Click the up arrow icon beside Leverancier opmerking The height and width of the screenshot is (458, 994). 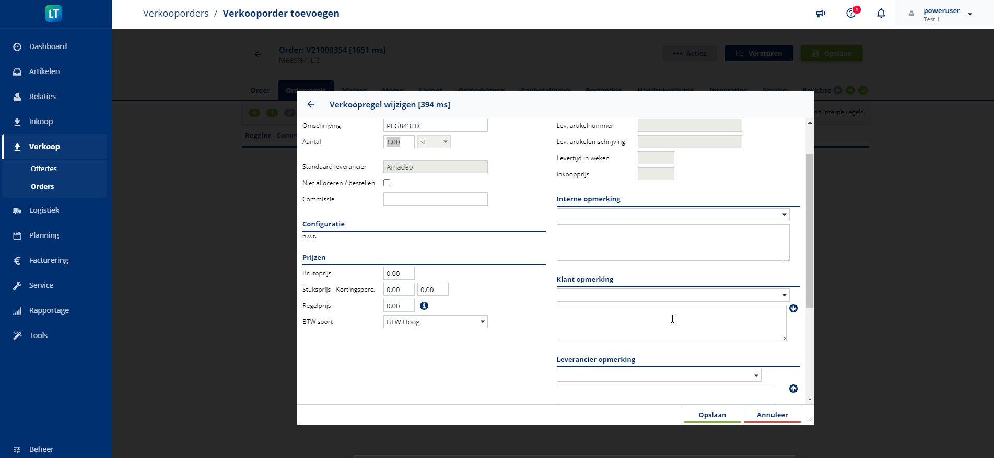tap(793, 389)
